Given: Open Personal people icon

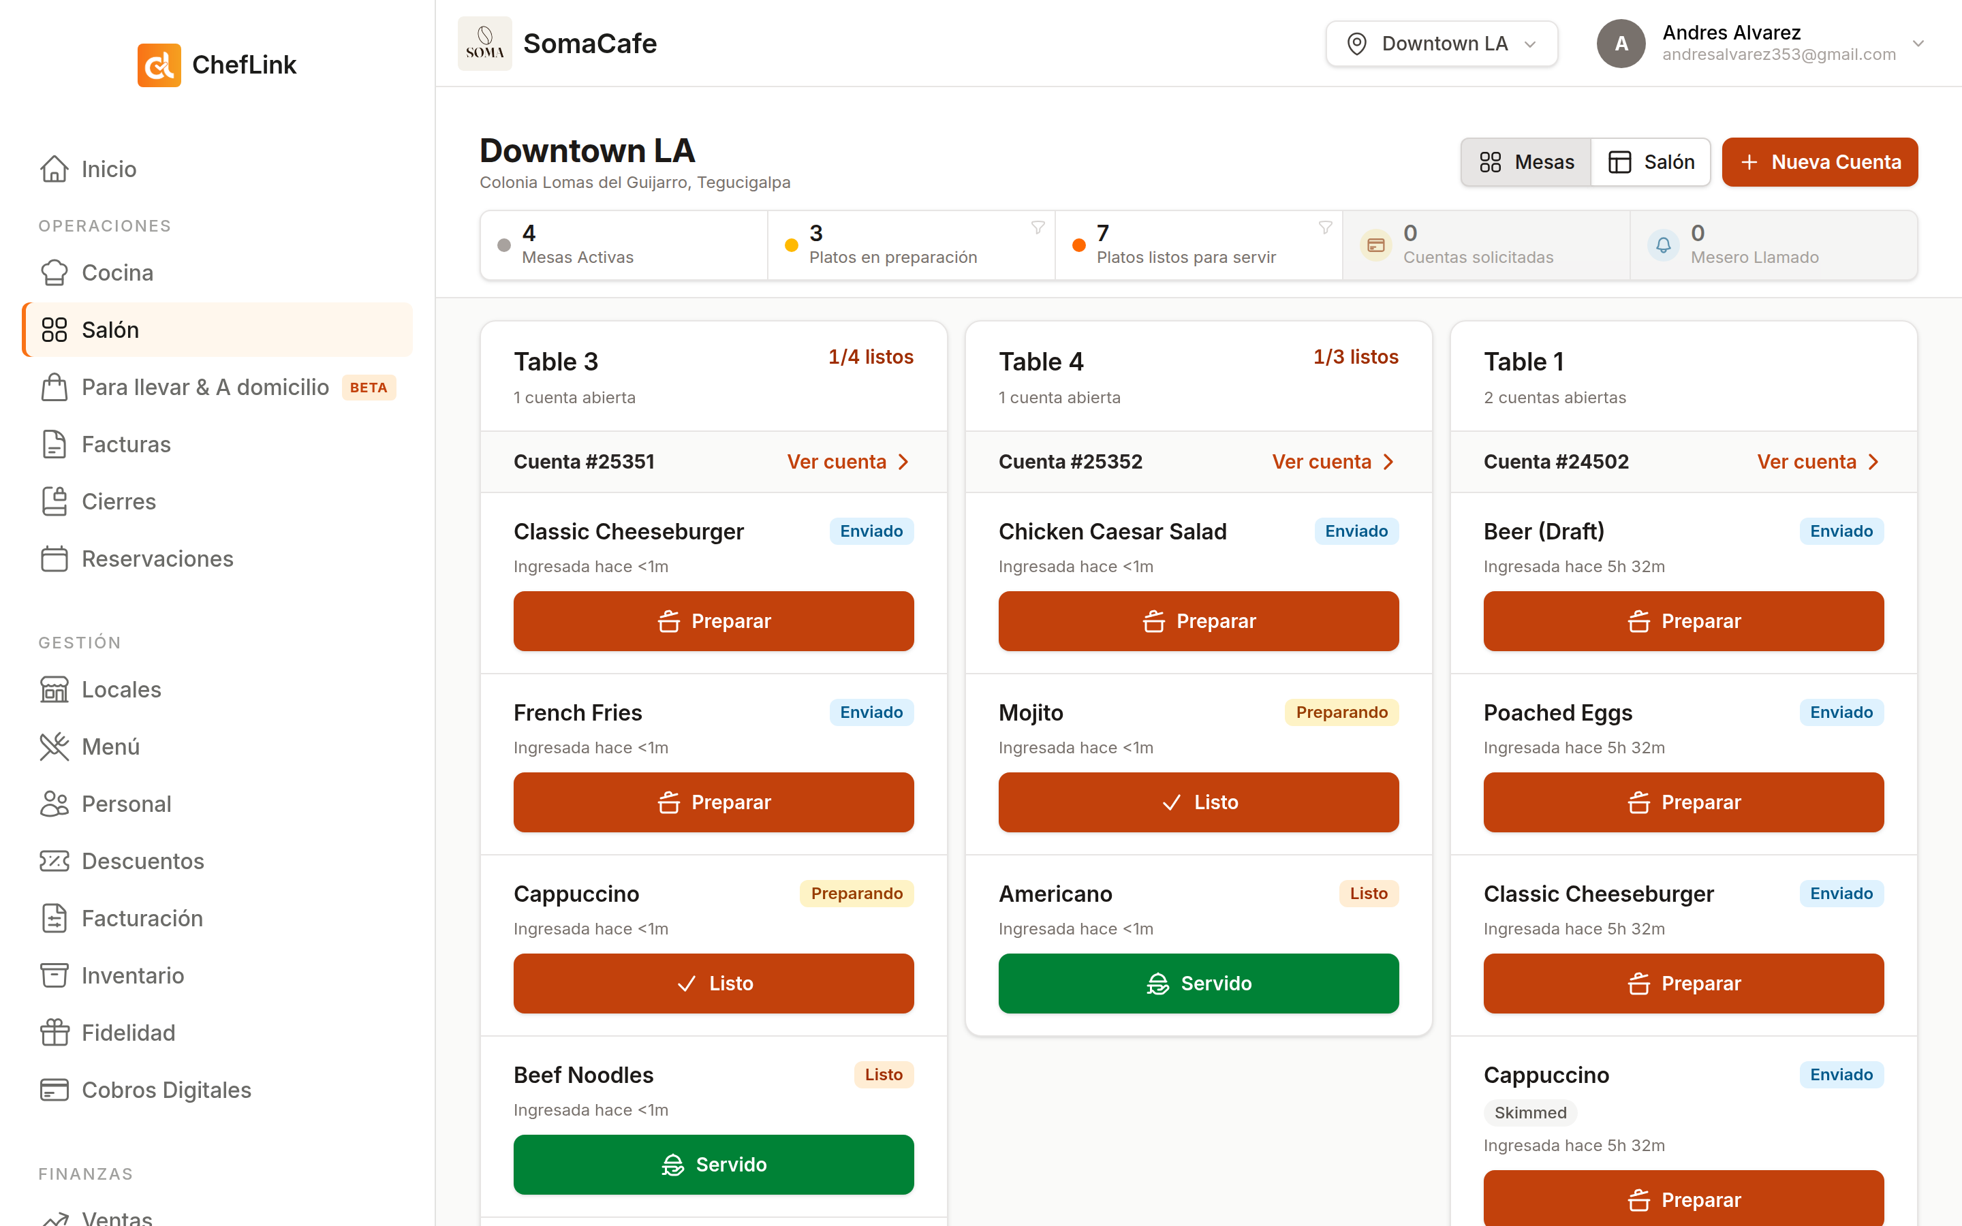Looking at the screenshot, I should pos(54,804).
